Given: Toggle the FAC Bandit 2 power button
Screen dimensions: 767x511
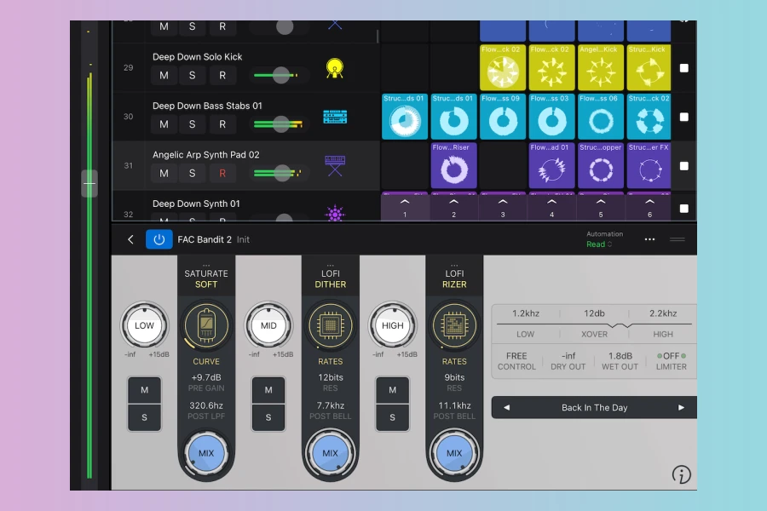Looking at the screenshot, I should point(159,239).
